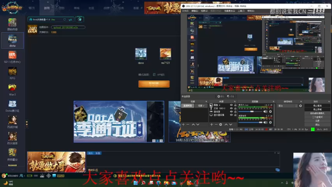The height and width of the screenshot is (187, 332).
Task: Pop out the OBS Scenes dock
Action: pyautogui.click(x=206, y=101)
